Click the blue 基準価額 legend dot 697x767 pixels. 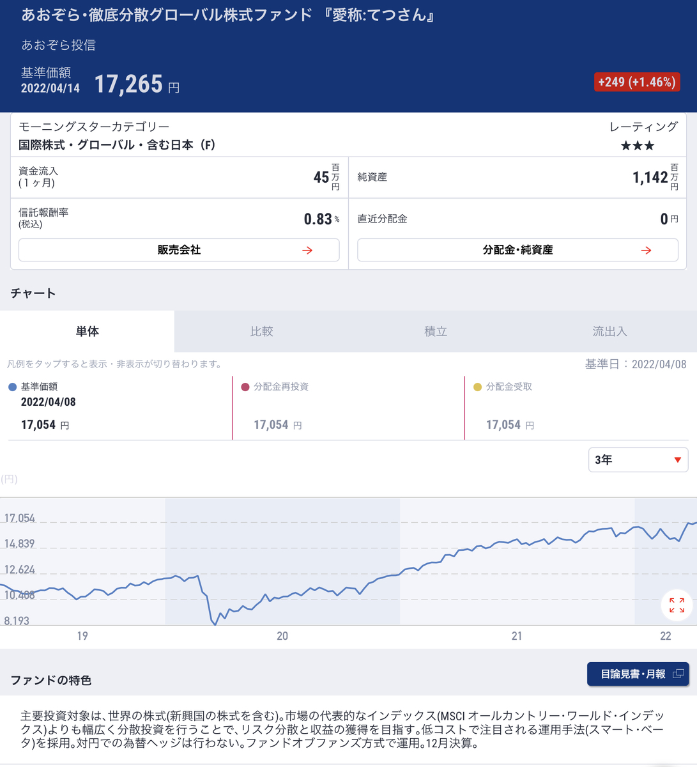coord(13,387)
